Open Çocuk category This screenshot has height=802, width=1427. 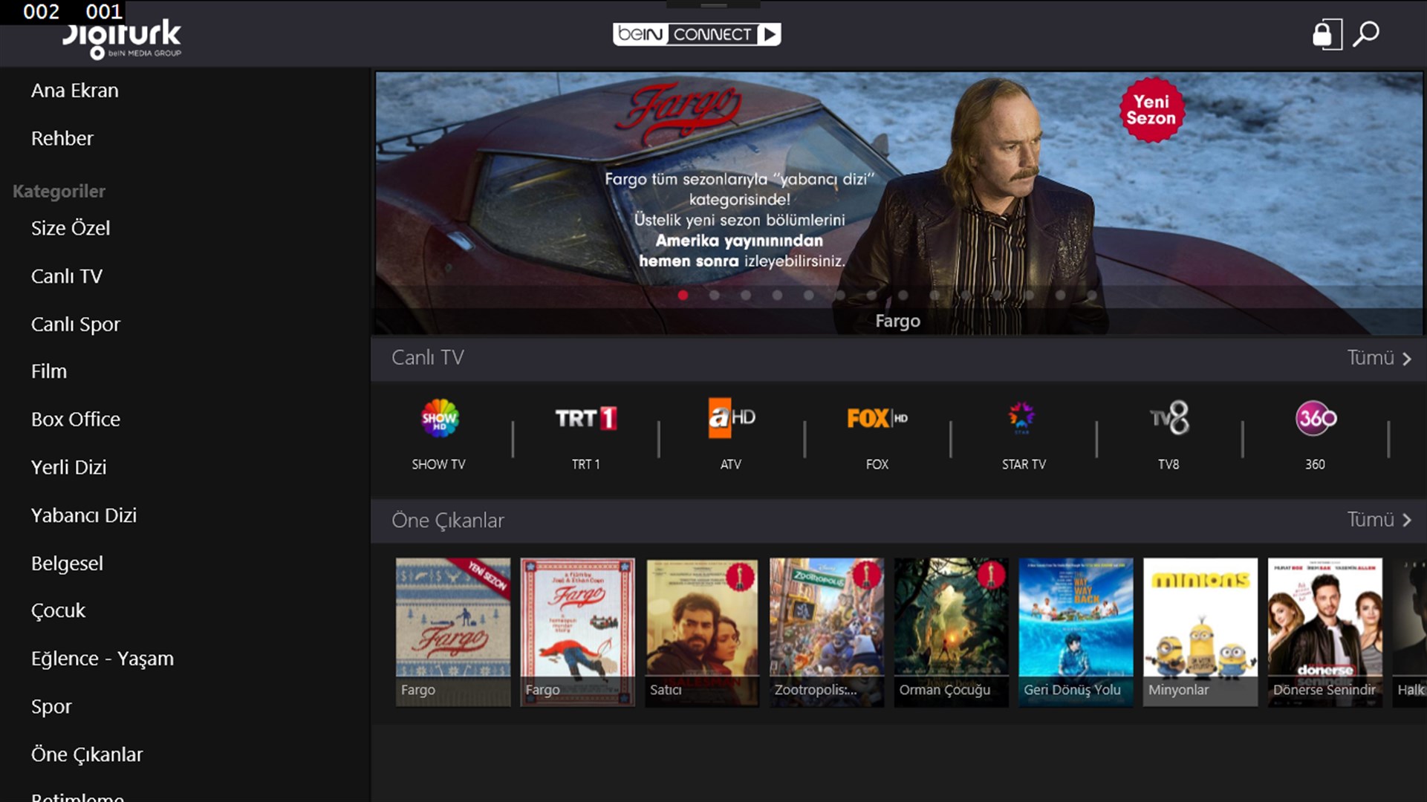pos(58,611)
